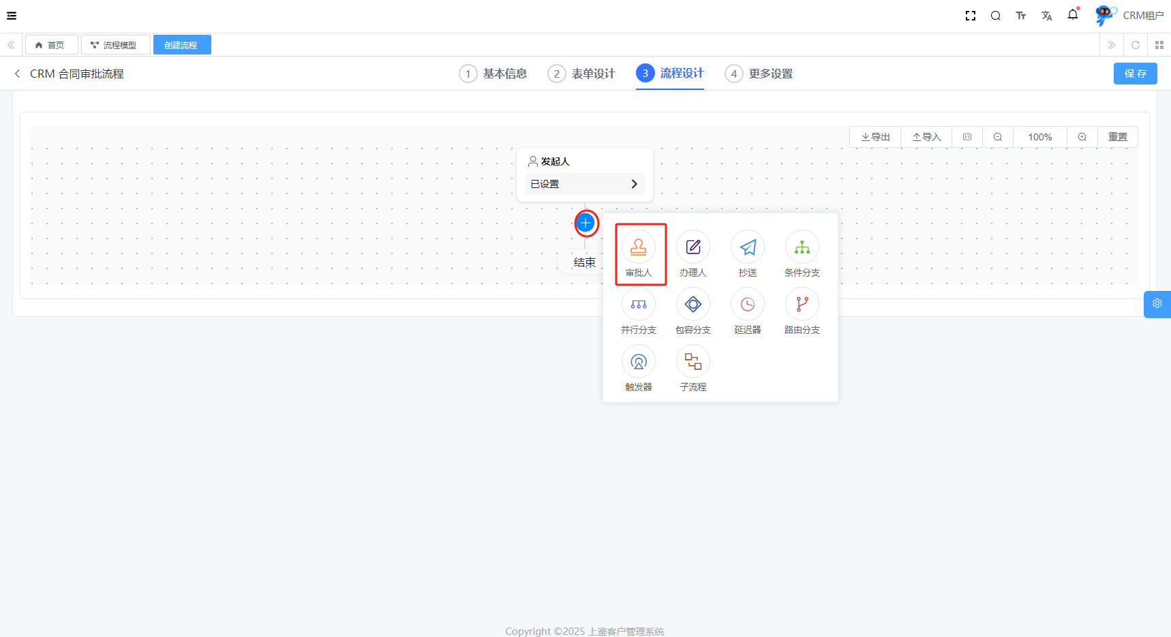Export the flow with 导出
Viewport: 1171px width, 637px height.
click(876, 137)
